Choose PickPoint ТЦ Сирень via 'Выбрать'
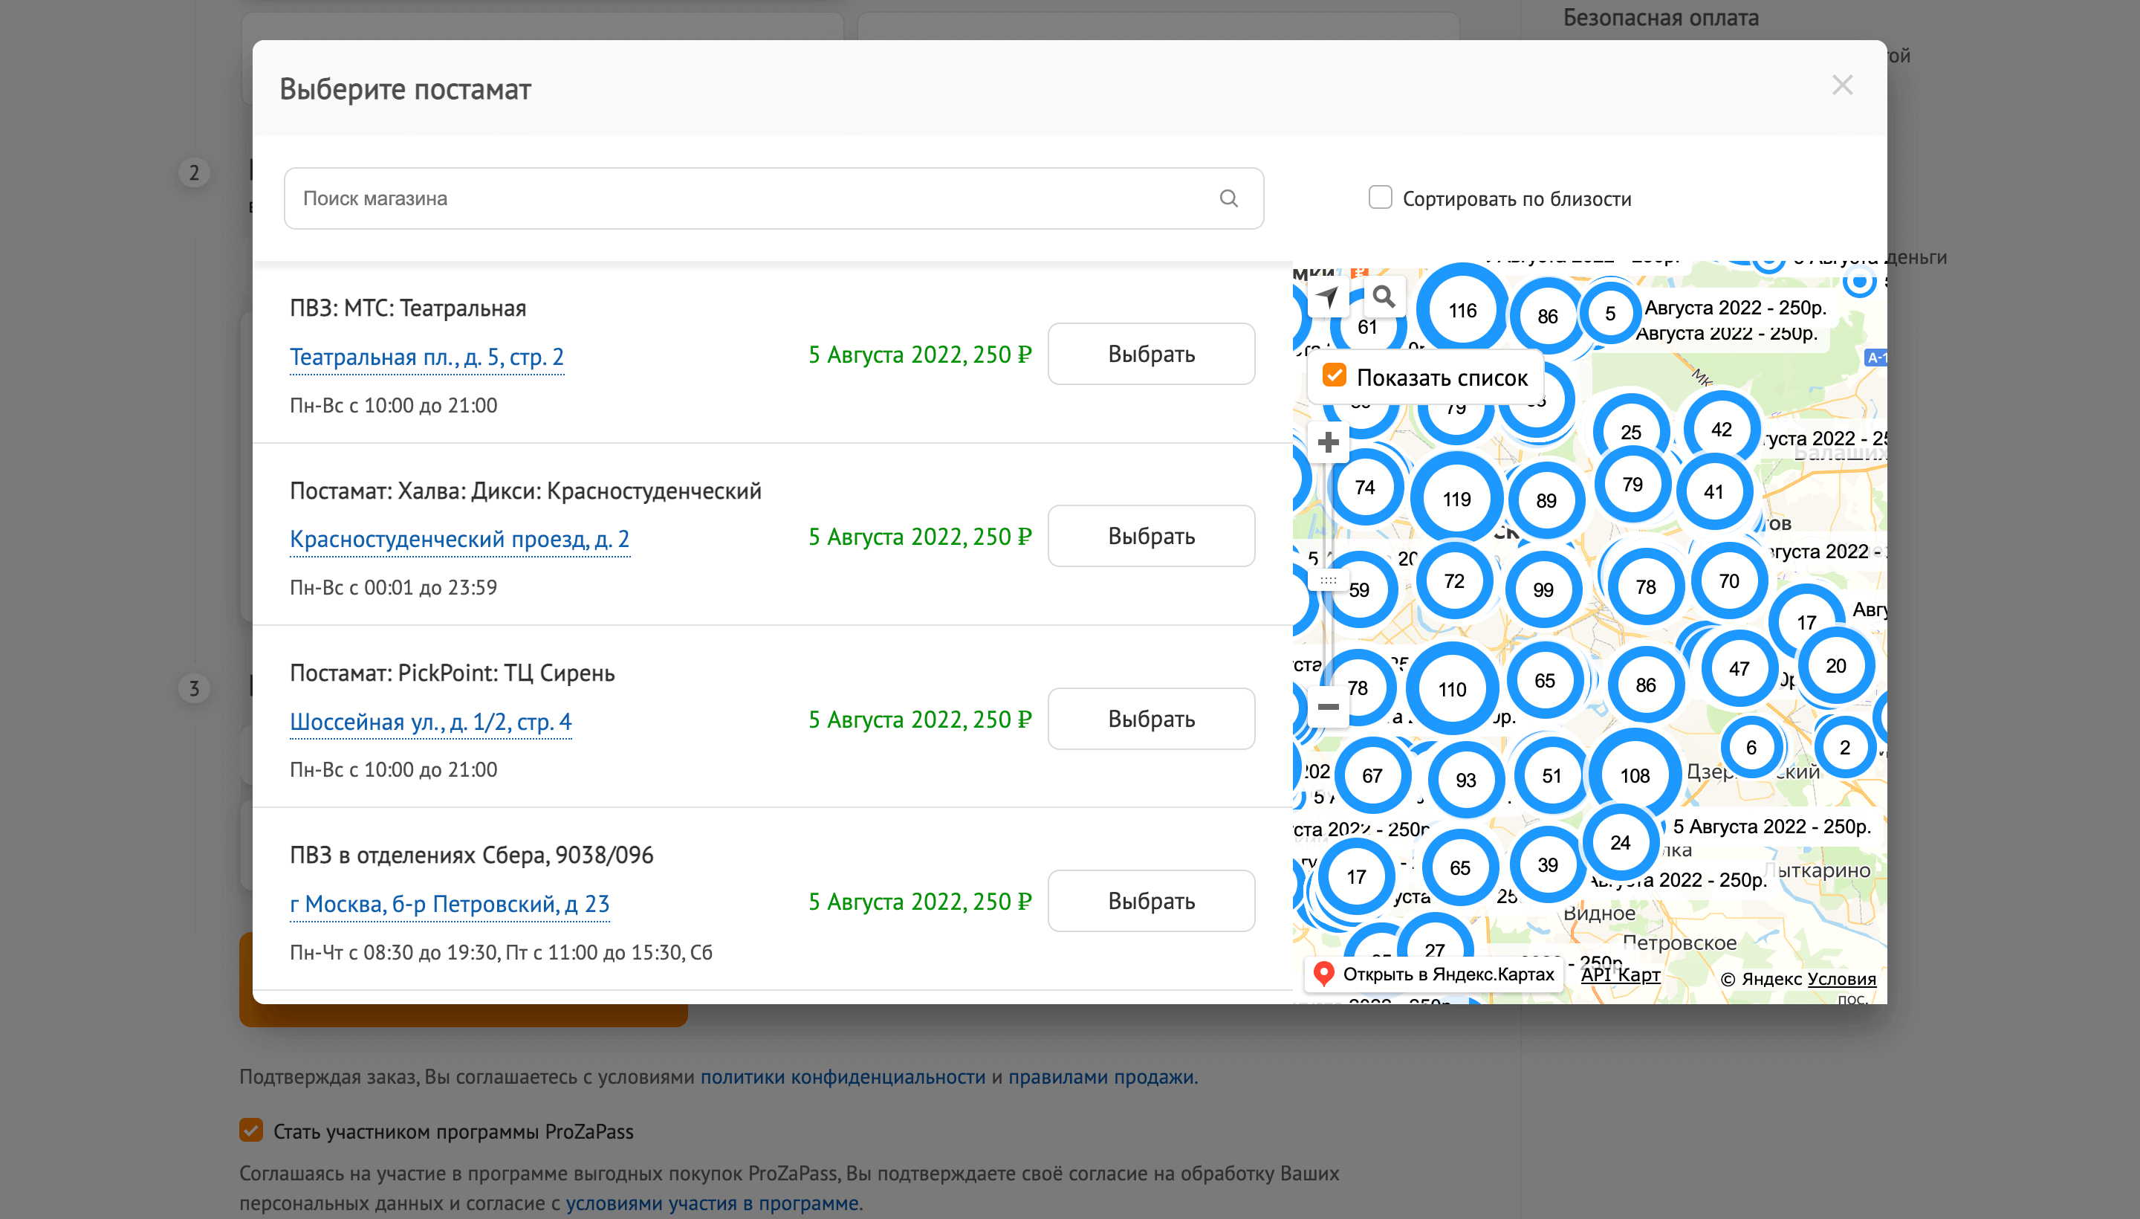This screenshot has height=1219, width=2140. coord(1151,720)
